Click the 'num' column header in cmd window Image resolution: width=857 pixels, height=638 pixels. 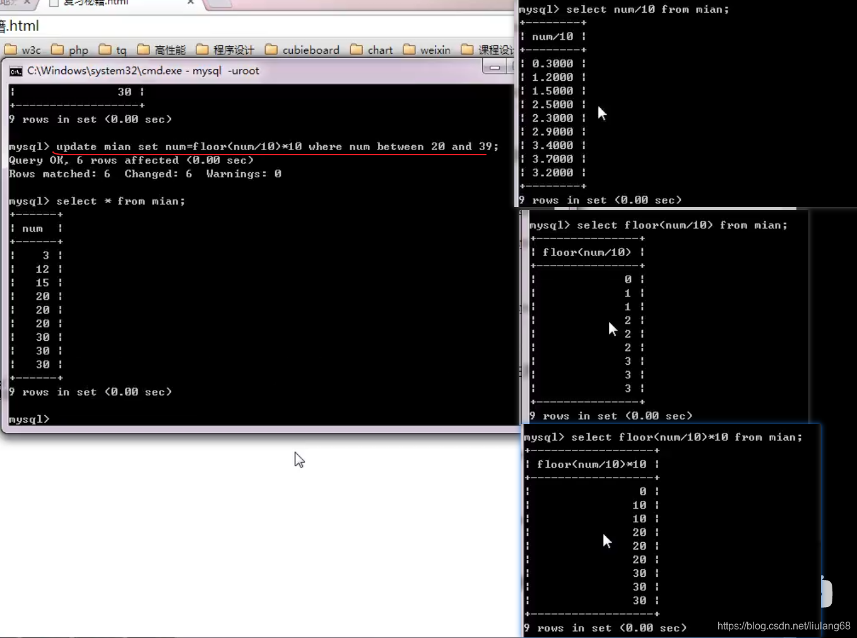33,228
